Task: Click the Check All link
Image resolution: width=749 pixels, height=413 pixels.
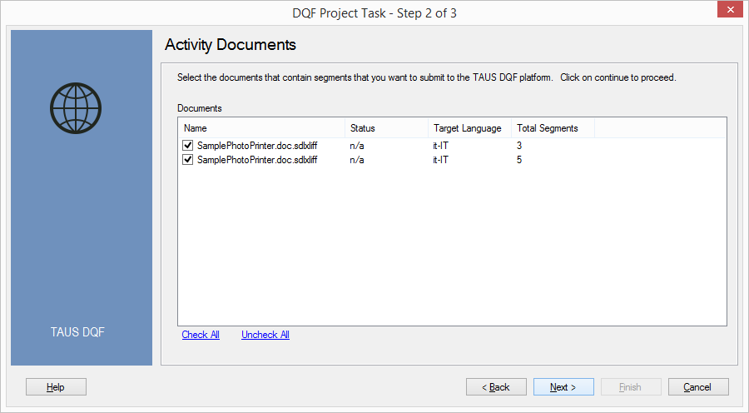Action: pyautogui.click(x=201, y=335)
